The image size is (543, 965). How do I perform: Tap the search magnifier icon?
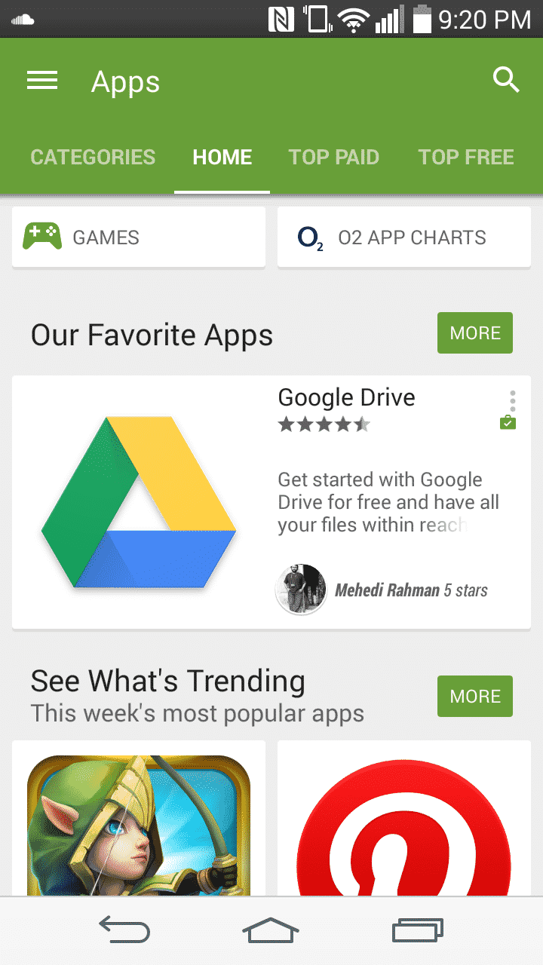[x=506, y=79]
